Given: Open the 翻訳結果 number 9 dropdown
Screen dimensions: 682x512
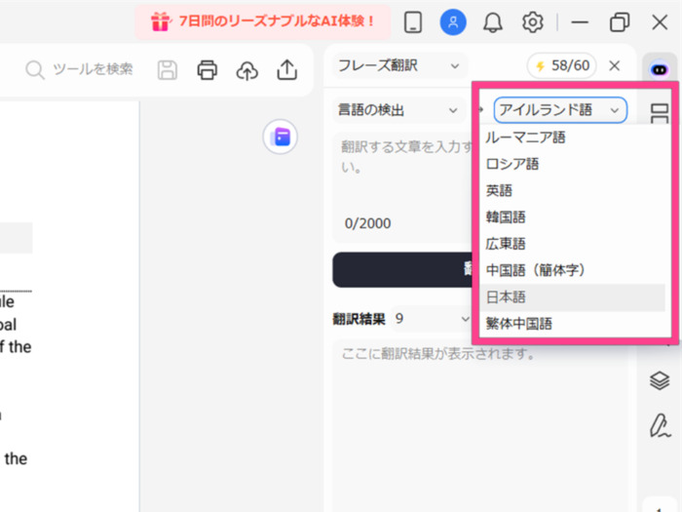Looking at the screenshot, I should 431,319.
